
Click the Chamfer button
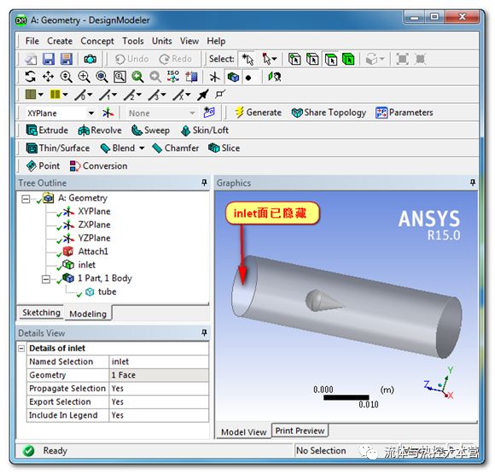click(x=176, y=147)
